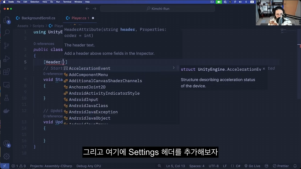Open the Search view in activity bar

(6, 33)
